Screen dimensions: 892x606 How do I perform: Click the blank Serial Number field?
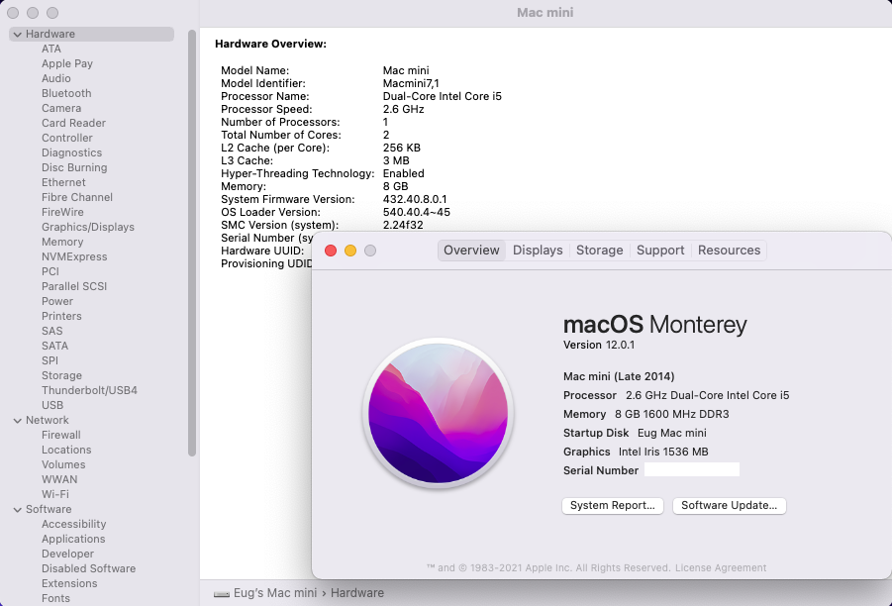pos(692,469)
